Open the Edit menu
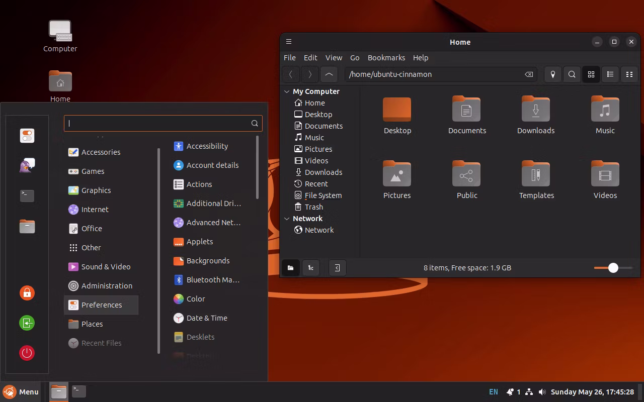Image resolution: width=644 pixels, height=402 pixels. point(310,58)
